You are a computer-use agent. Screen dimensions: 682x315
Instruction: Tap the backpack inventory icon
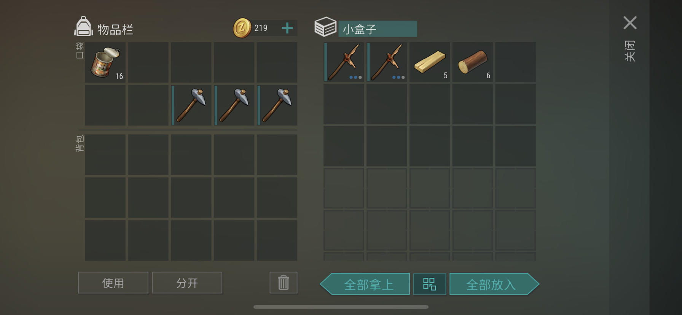pyautogui.click(x=83, y=27)
